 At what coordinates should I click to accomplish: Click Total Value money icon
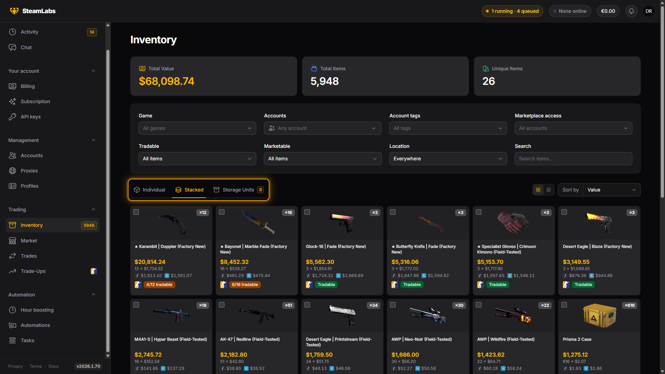[142, 69]
